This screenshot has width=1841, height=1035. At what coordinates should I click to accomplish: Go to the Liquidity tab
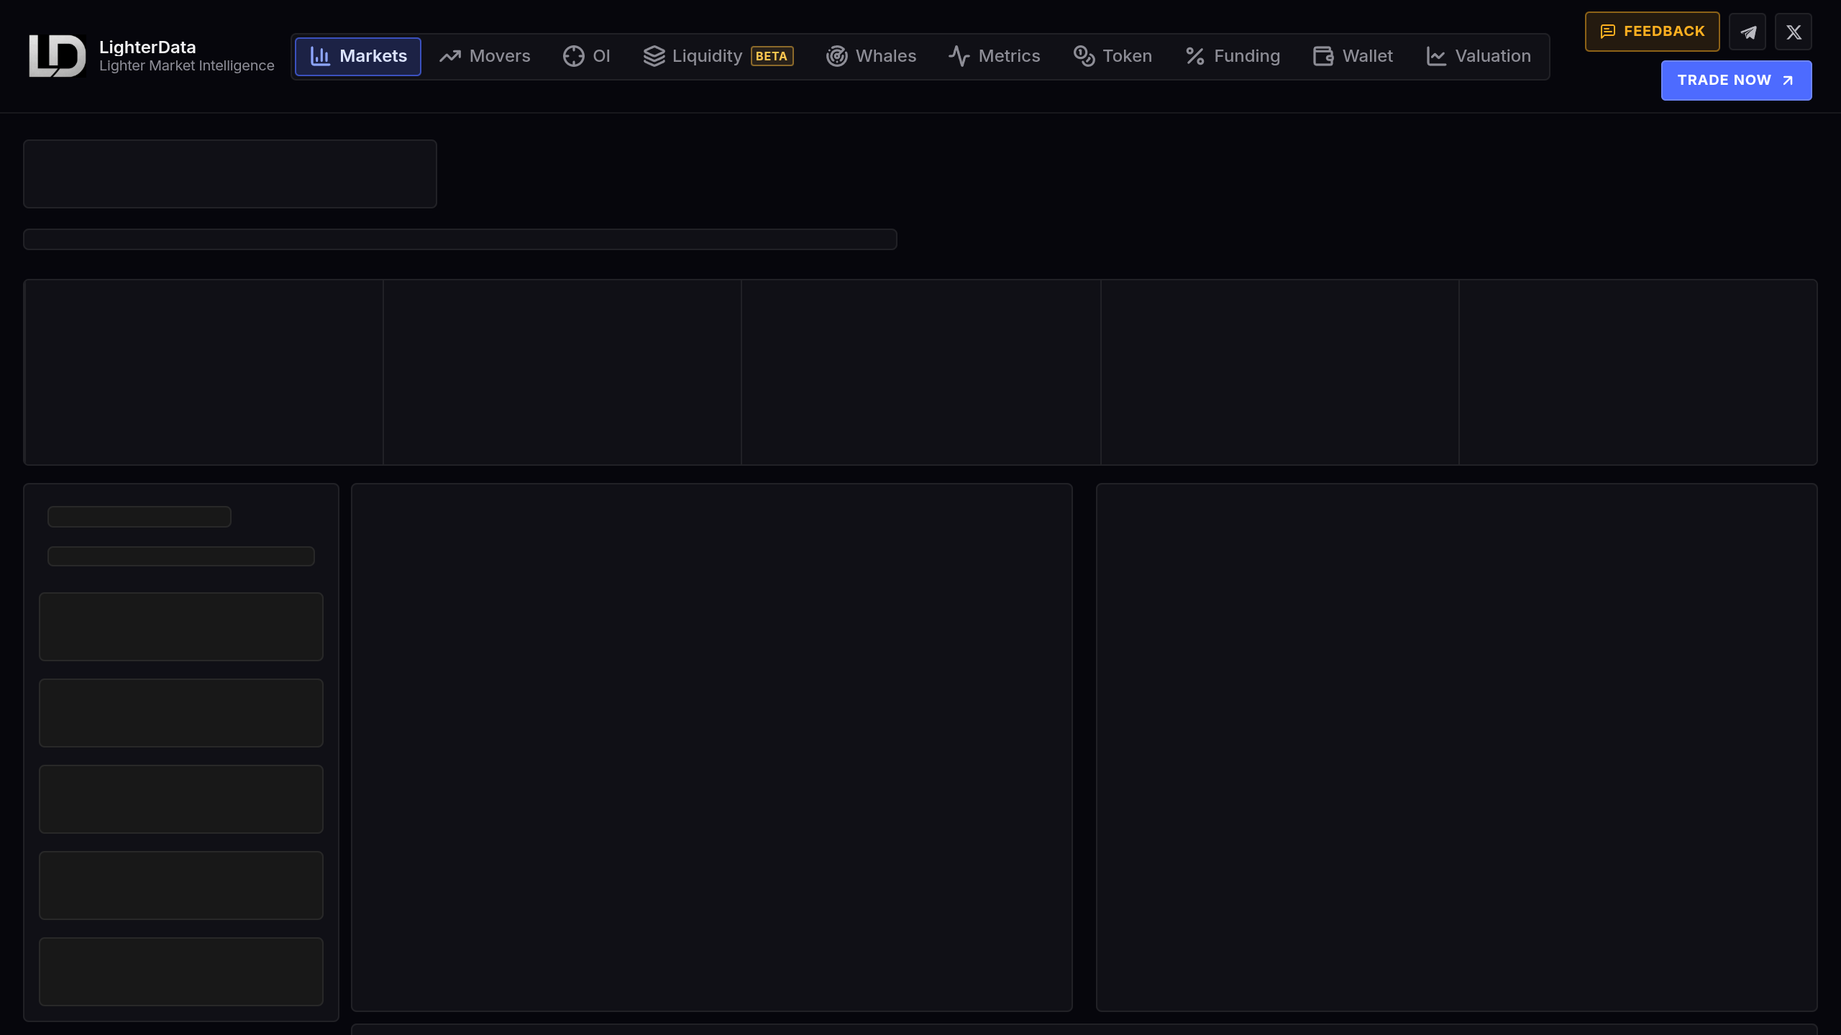click(x=718, y=56)
